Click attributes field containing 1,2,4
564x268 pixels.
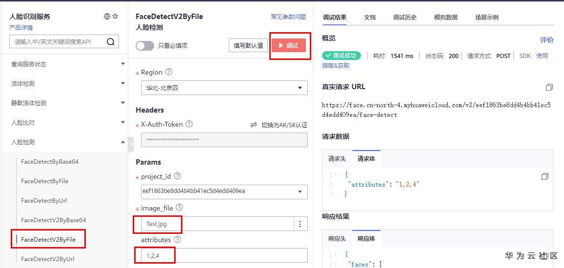pyautogui.click(x=224, y=255)
